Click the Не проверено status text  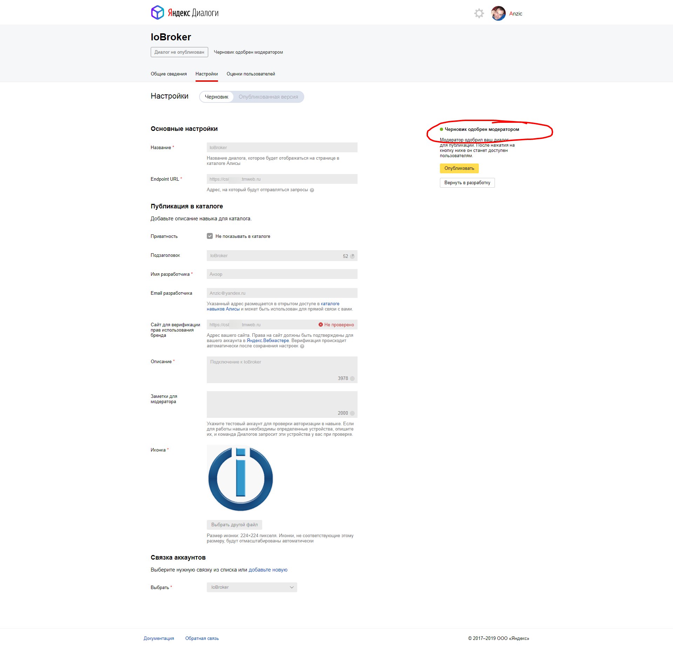point(339,325)
